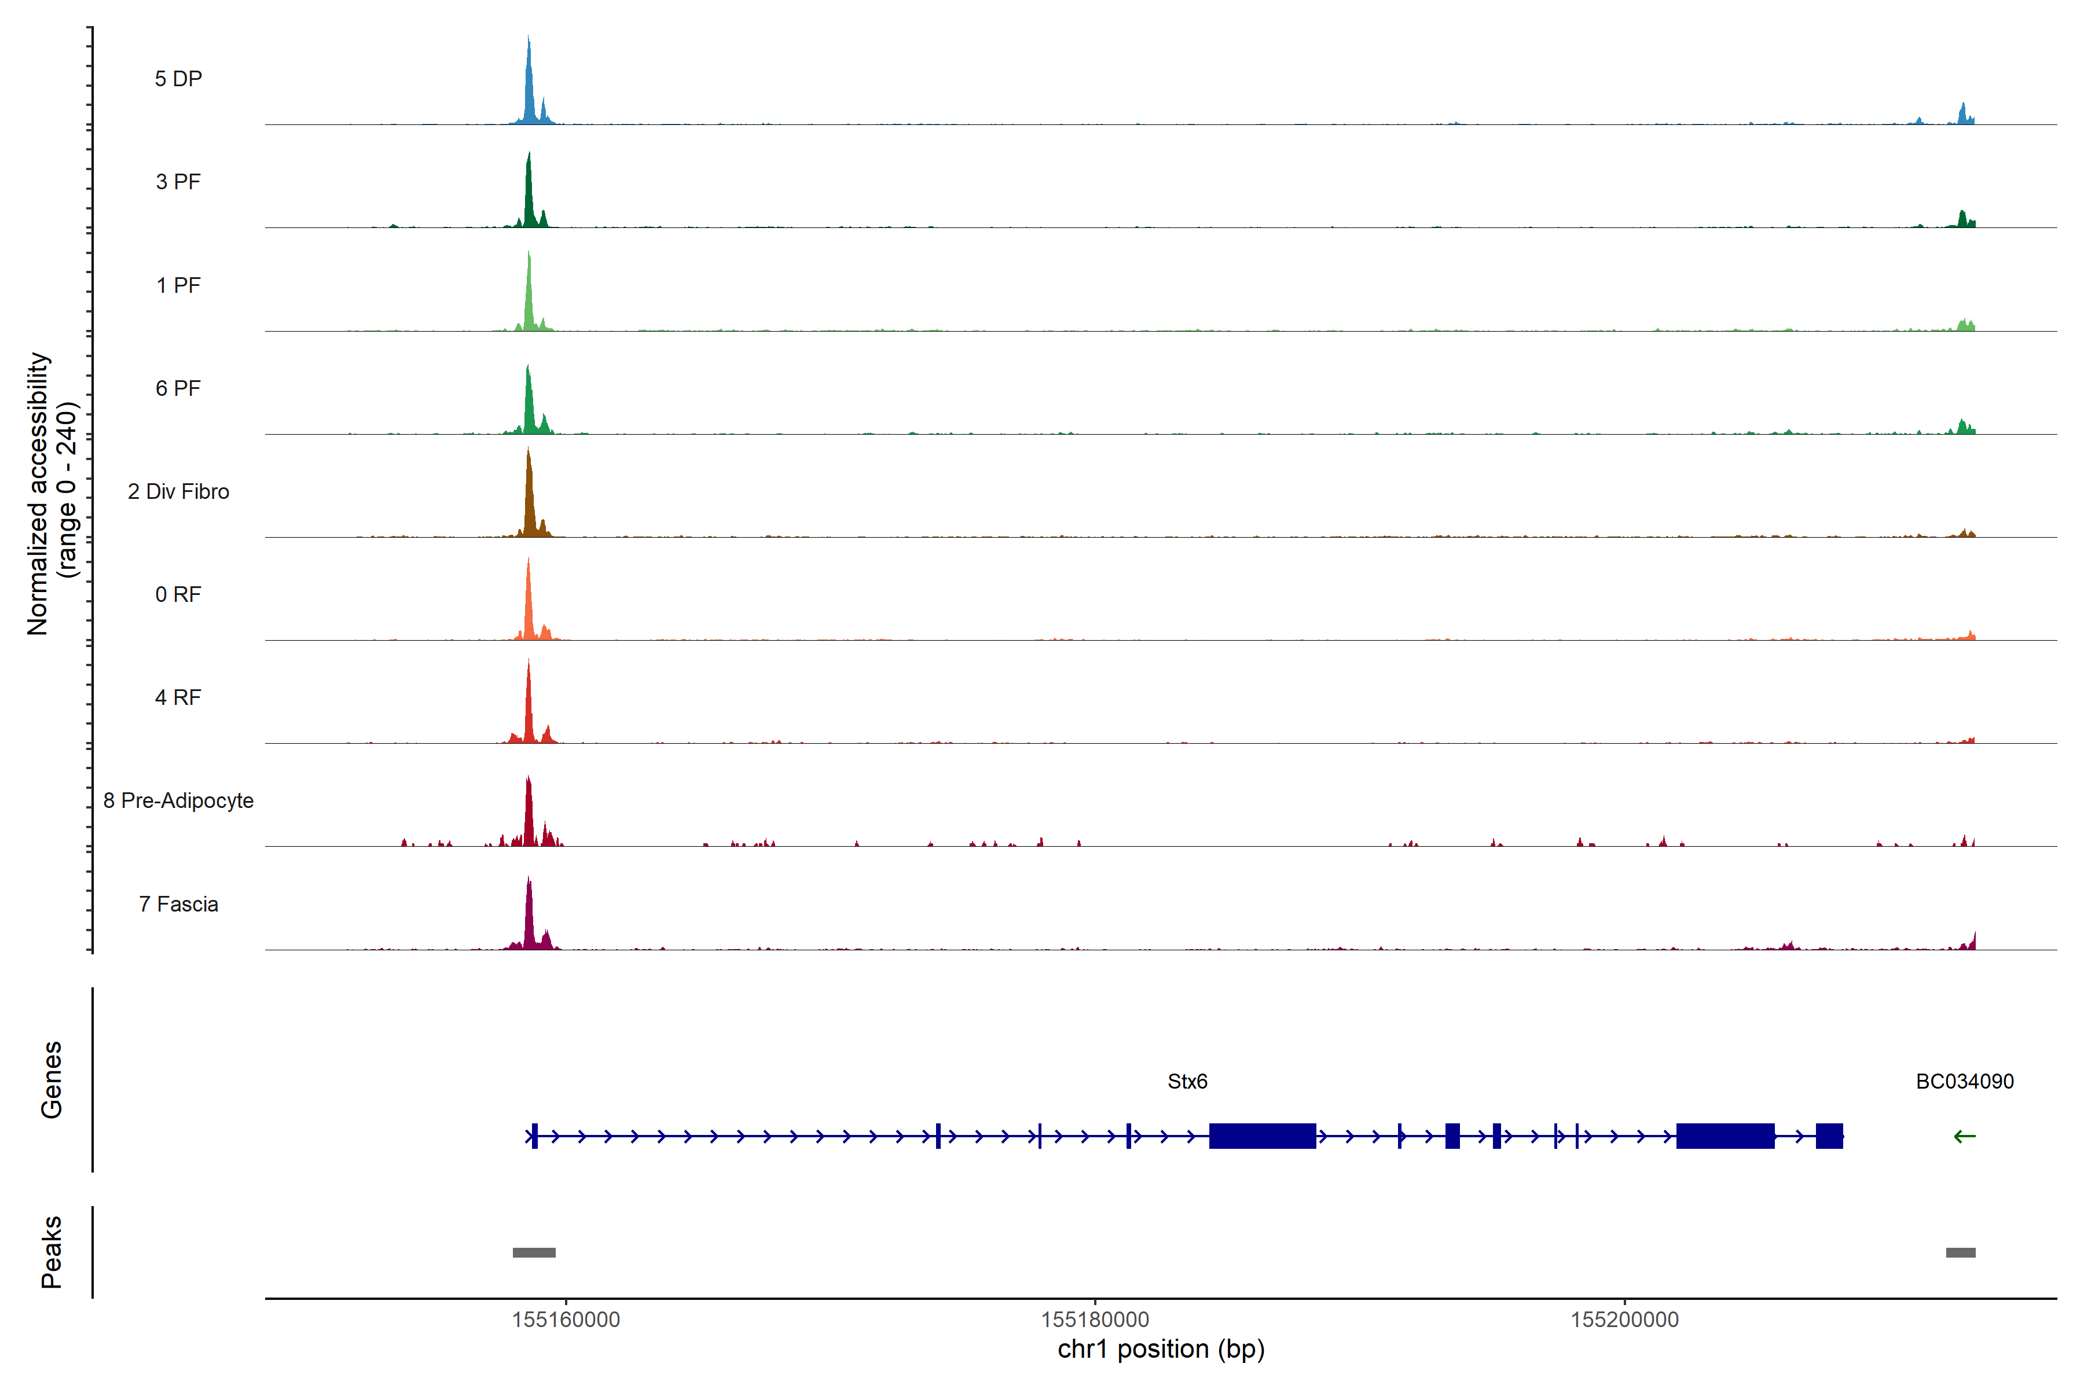Click the last Stx6 exon block
This screenshot has height=1389, width=2084.
(x=1829, y=1136)
